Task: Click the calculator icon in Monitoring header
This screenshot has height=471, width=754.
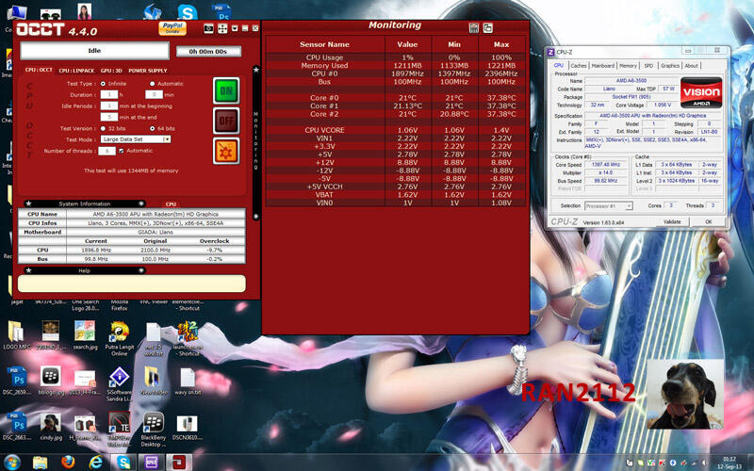Action: click(474, 28)
